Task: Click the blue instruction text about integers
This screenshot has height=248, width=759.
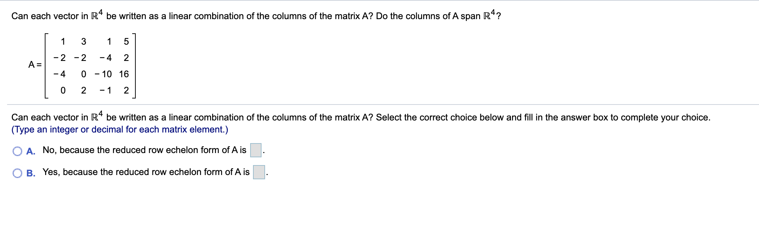Action: click(x=120, y=130)
